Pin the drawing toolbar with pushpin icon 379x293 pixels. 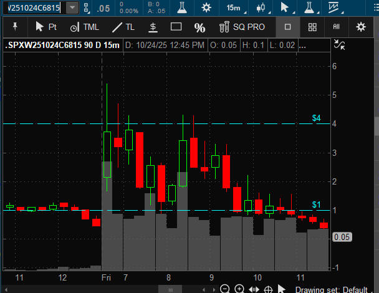pyautogui.click(x=15, y=27)
